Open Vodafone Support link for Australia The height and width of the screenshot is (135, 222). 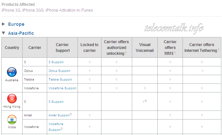62,88
